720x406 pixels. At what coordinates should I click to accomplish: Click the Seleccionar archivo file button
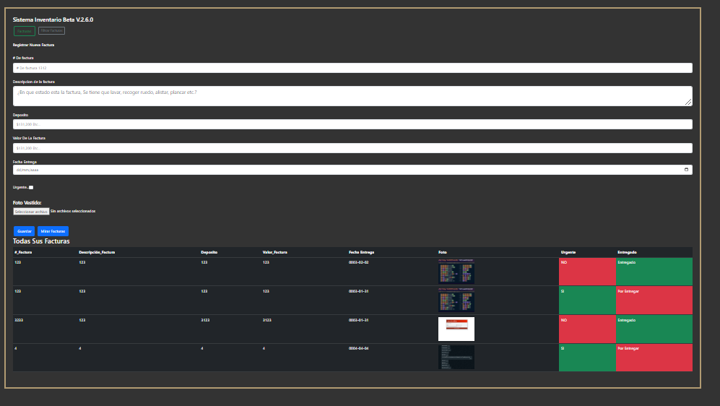click(x=31, y=211)
